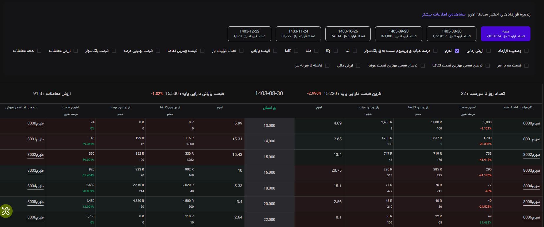Image resolution: width=544 pixels, height=227 pixels.
Task: Click the call last price 3,000
Action: [487, 122]
